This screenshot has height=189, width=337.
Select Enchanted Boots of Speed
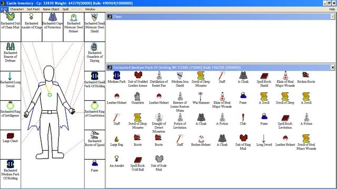[95, 144]
